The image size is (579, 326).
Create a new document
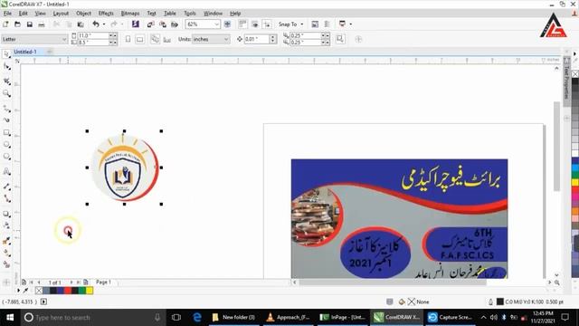click(x=5, y=24)
